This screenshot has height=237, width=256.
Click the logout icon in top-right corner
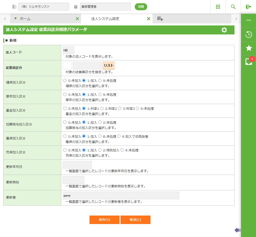point(248,7)
